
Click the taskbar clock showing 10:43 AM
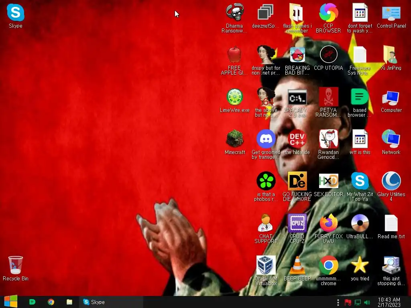(389, 302)
